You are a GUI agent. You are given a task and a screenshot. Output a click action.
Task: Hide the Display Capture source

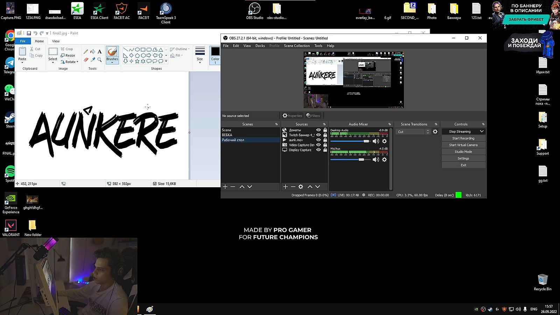[318, 150]
